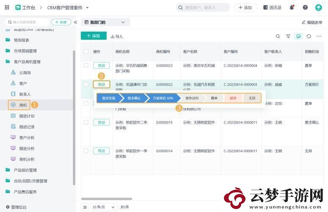Open the user avatar menu
328x212 pixels.
pyautogui.click(x=318, y=8)
